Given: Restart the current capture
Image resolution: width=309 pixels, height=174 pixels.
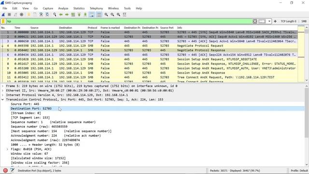Looking at the screenshot, I should 15,14.
